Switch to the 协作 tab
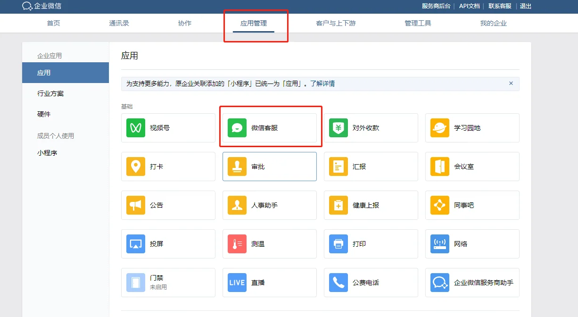Viewport: 578px width, 317px height. click(185, 23)
